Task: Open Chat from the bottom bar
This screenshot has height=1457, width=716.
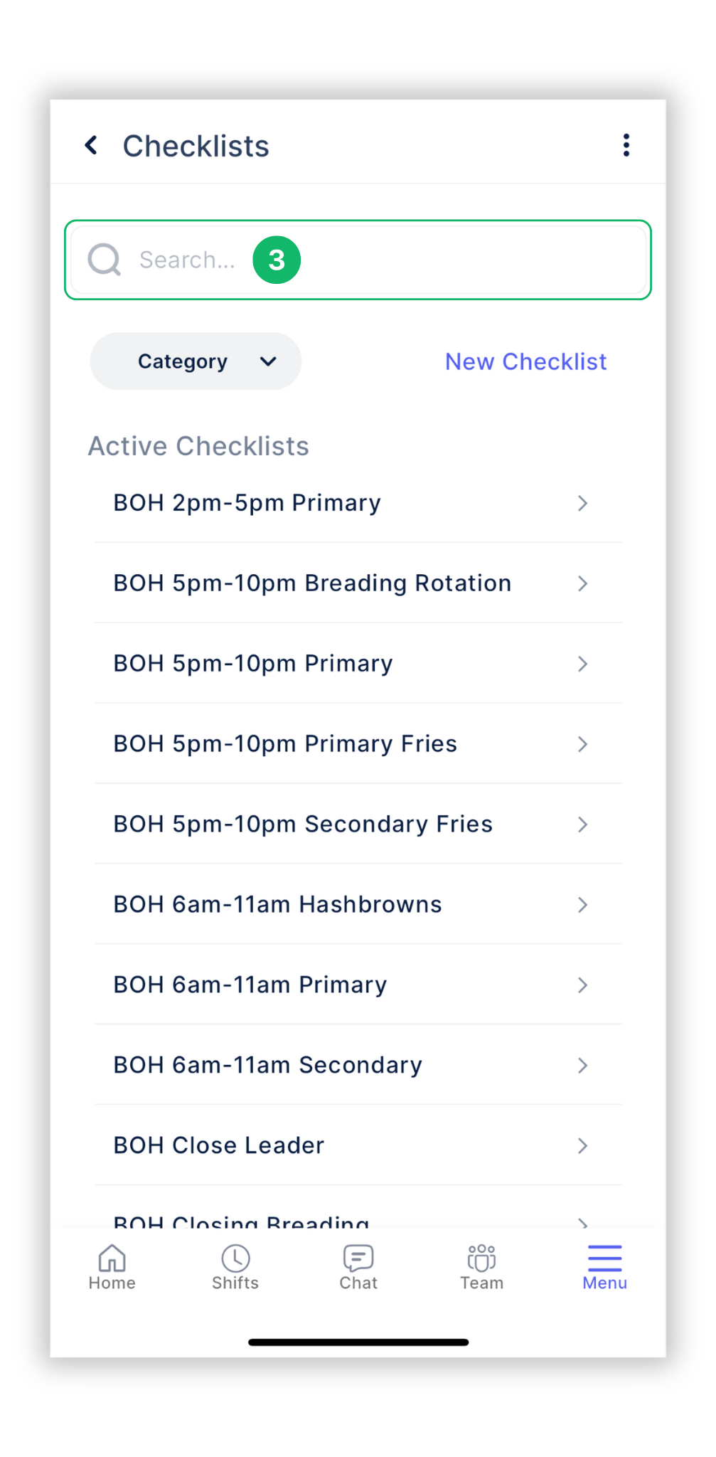Action: pyautogui.click(x=358, y=1266)
